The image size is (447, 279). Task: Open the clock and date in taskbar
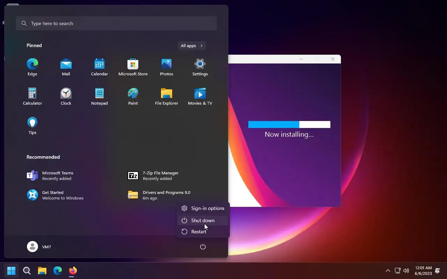coord(423,271)
